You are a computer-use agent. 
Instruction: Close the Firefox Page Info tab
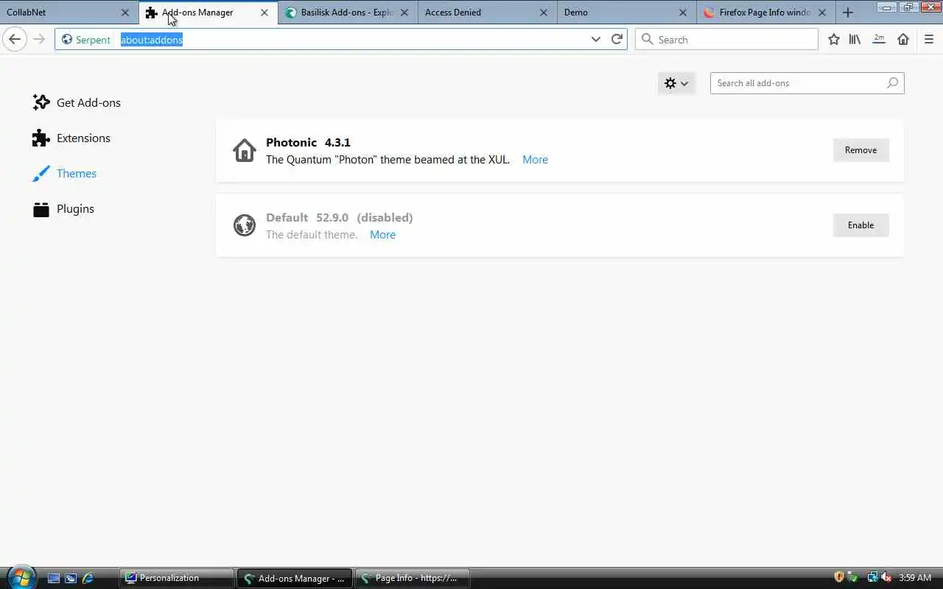(822, 13)
